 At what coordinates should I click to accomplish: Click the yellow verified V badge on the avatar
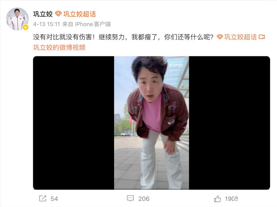point(25,27)
